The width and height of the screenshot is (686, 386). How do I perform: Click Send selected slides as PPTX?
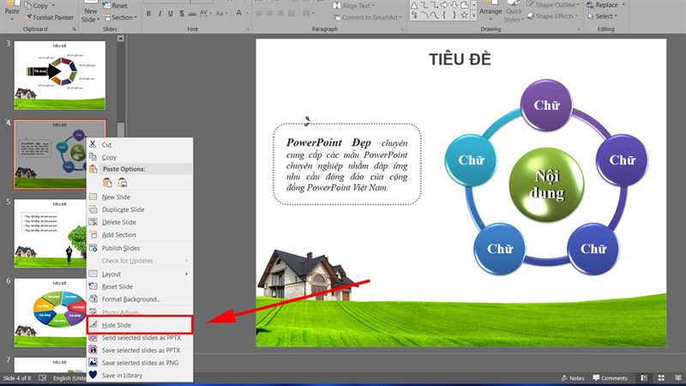click(140, 338)
